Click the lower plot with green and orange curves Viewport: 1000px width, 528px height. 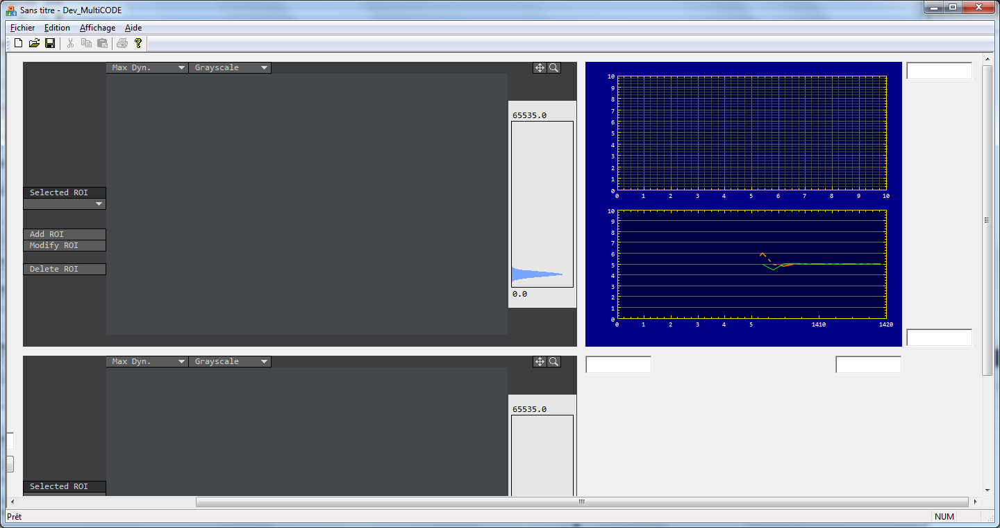click(751, 265)
